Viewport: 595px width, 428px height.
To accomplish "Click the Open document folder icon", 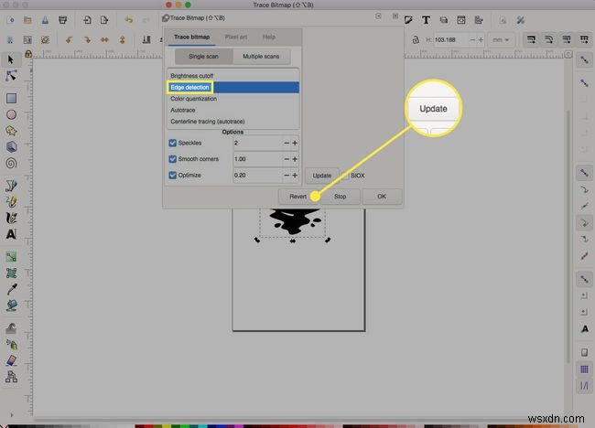I will click(27, 20).
